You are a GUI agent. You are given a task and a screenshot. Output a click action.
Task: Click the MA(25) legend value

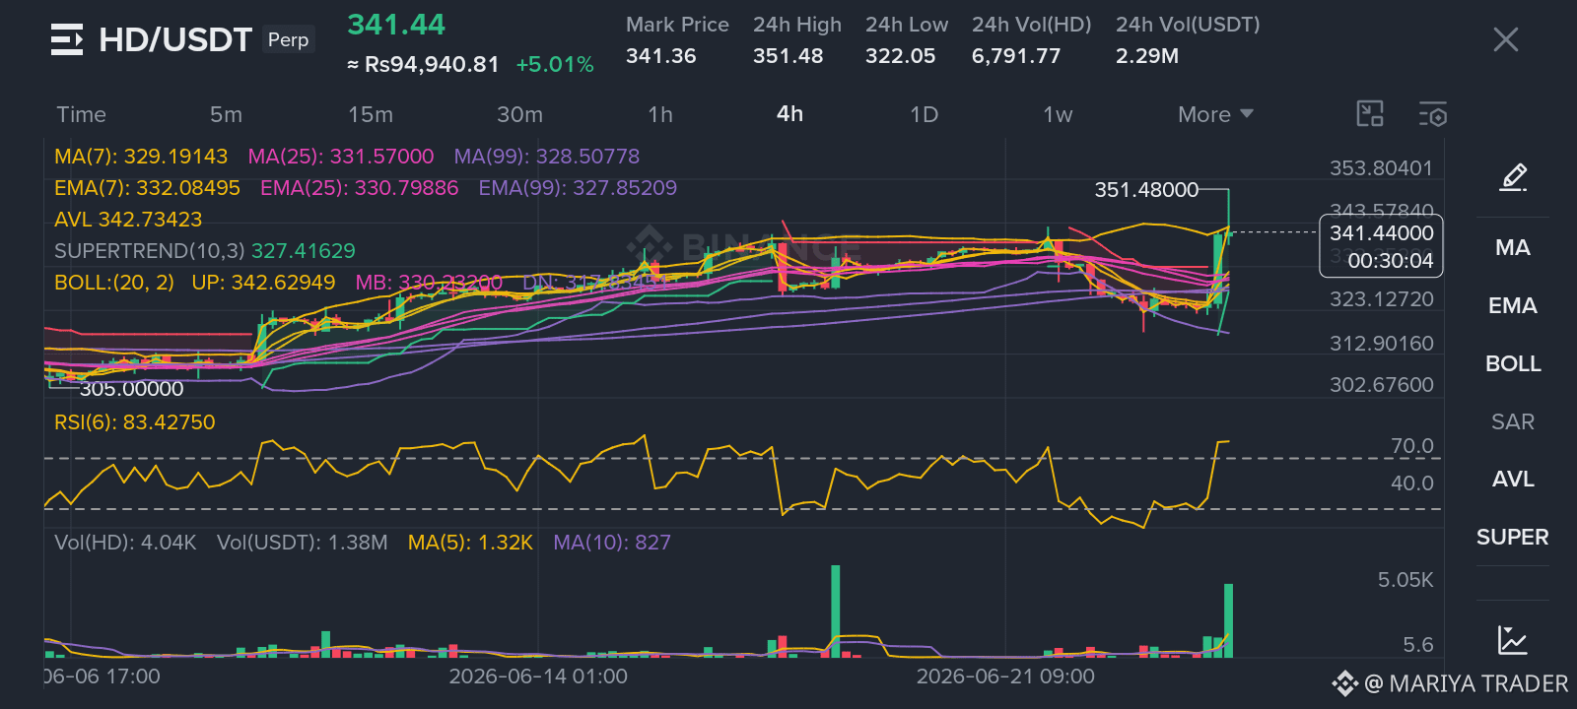tap(341, 157)
